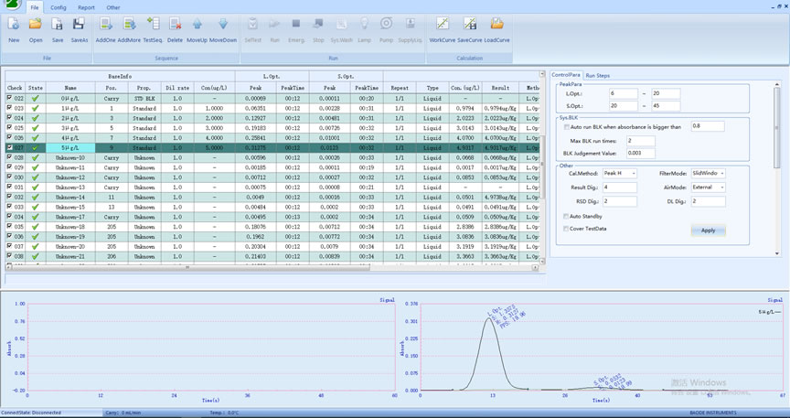Click the absorbance threshold field showing 0.8
This screenshot has width=790, height=418.
tap(708, 126)
